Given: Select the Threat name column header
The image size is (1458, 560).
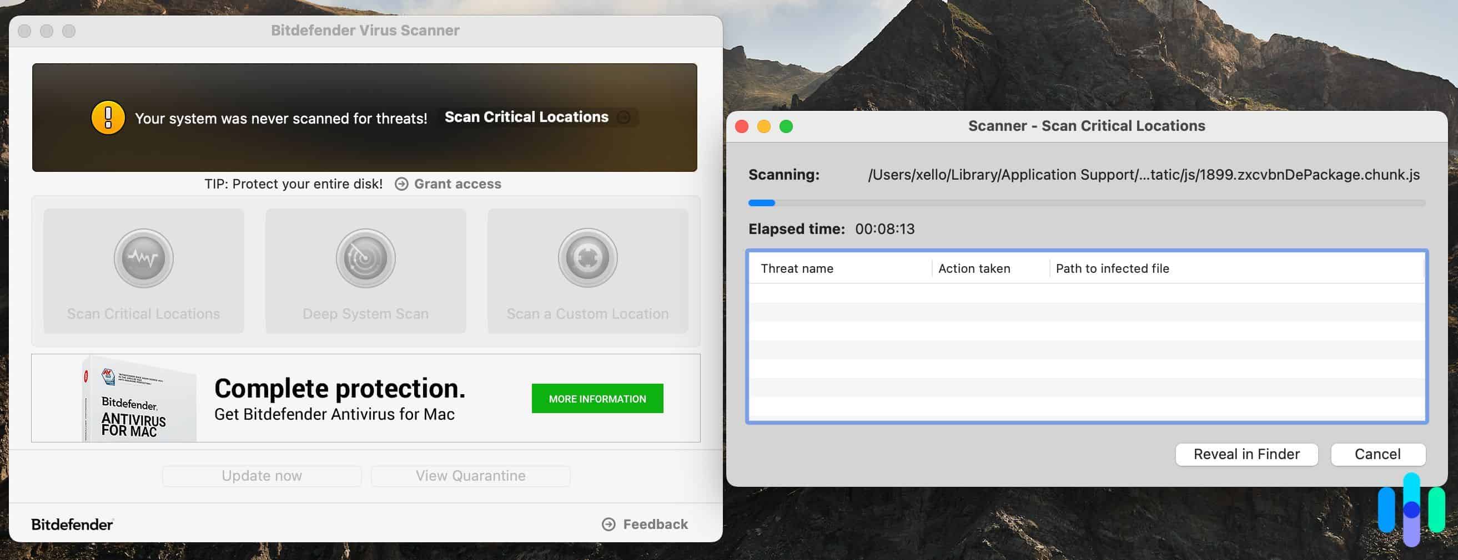Looking at the screenshot, I should [797, 268].
